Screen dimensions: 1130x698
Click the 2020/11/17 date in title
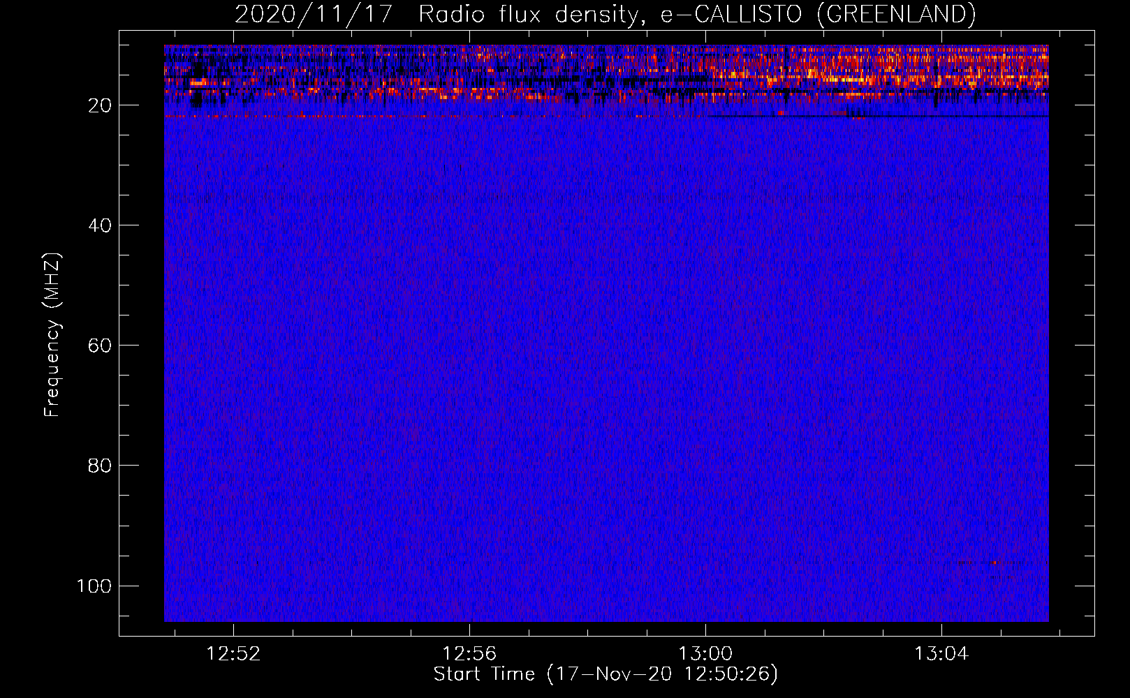(314, 14)
